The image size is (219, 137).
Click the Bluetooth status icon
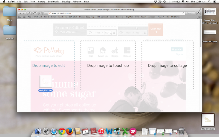coord(169,2)
